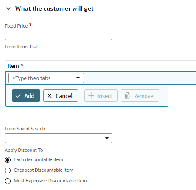The width and height of the screenshot is (196, 190).
Task: Click the Add button label
Action: [x=29, y=96]
